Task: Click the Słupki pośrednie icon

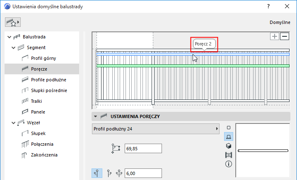Action: pyautogui.click(x=25, y=90)
